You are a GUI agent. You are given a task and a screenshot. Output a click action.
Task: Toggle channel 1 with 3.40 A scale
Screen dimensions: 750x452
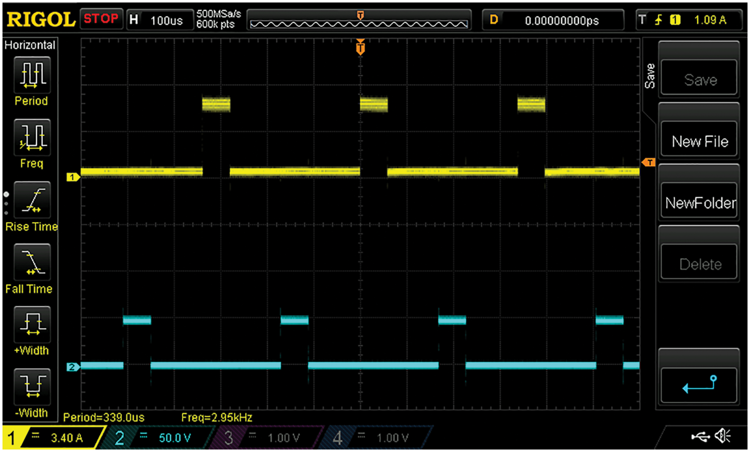pyautogui.click(x=54, y=438)
